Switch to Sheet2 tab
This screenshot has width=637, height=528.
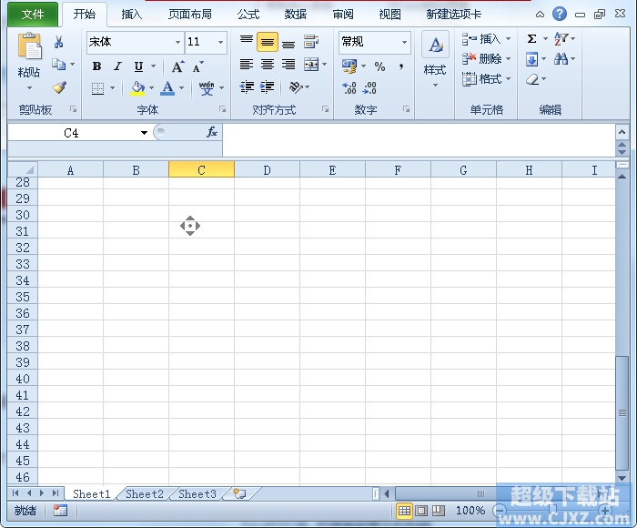click(144, 493)
